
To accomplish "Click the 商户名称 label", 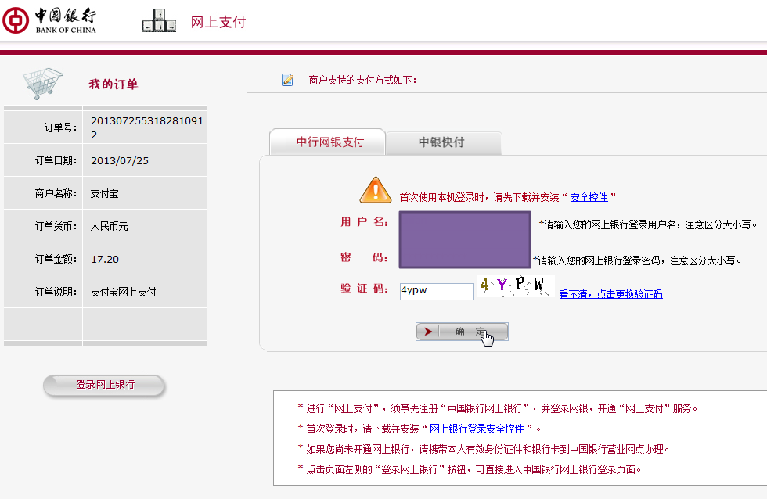I will click(56, 193).
